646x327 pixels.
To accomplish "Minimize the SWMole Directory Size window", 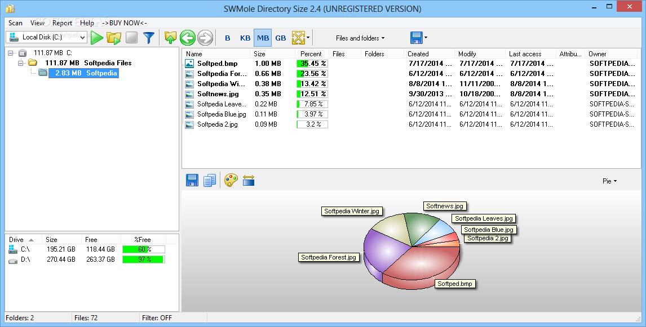I will (595, 7).
